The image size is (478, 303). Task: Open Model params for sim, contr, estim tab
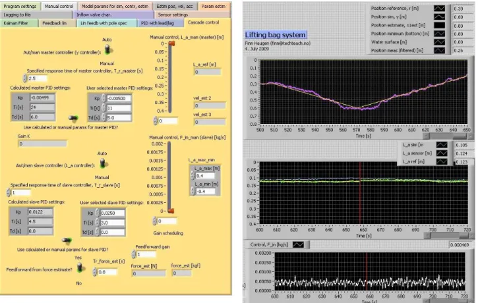click(x=115, y=6)
